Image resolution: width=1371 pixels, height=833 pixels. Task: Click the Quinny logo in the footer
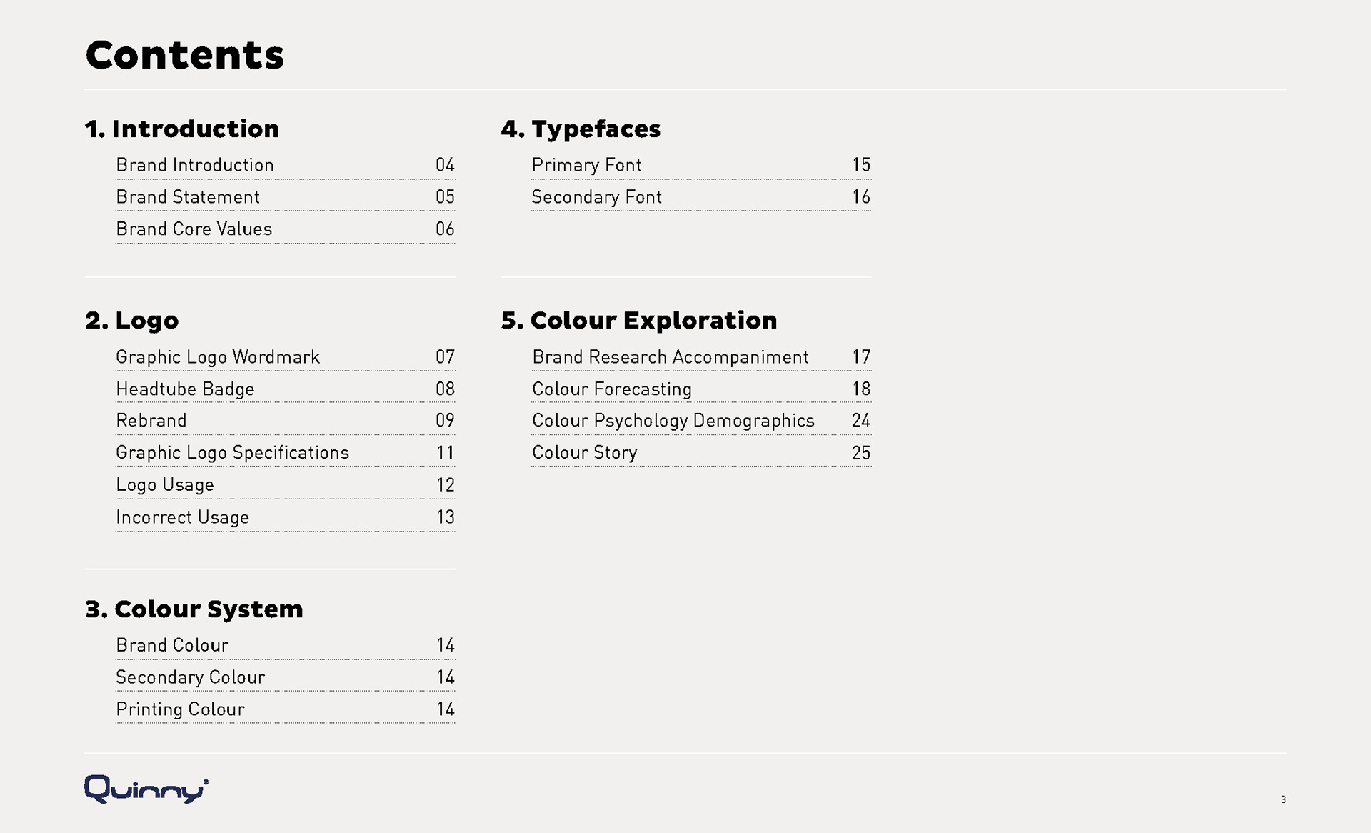pos(146,790)
